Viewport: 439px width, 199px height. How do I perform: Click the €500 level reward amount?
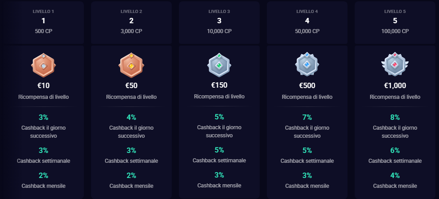(x=307, y=86)
